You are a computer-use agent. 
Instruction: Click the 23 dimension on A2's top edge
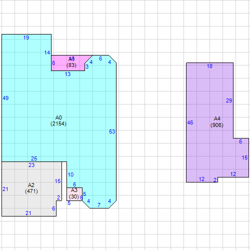pos(31,165)
